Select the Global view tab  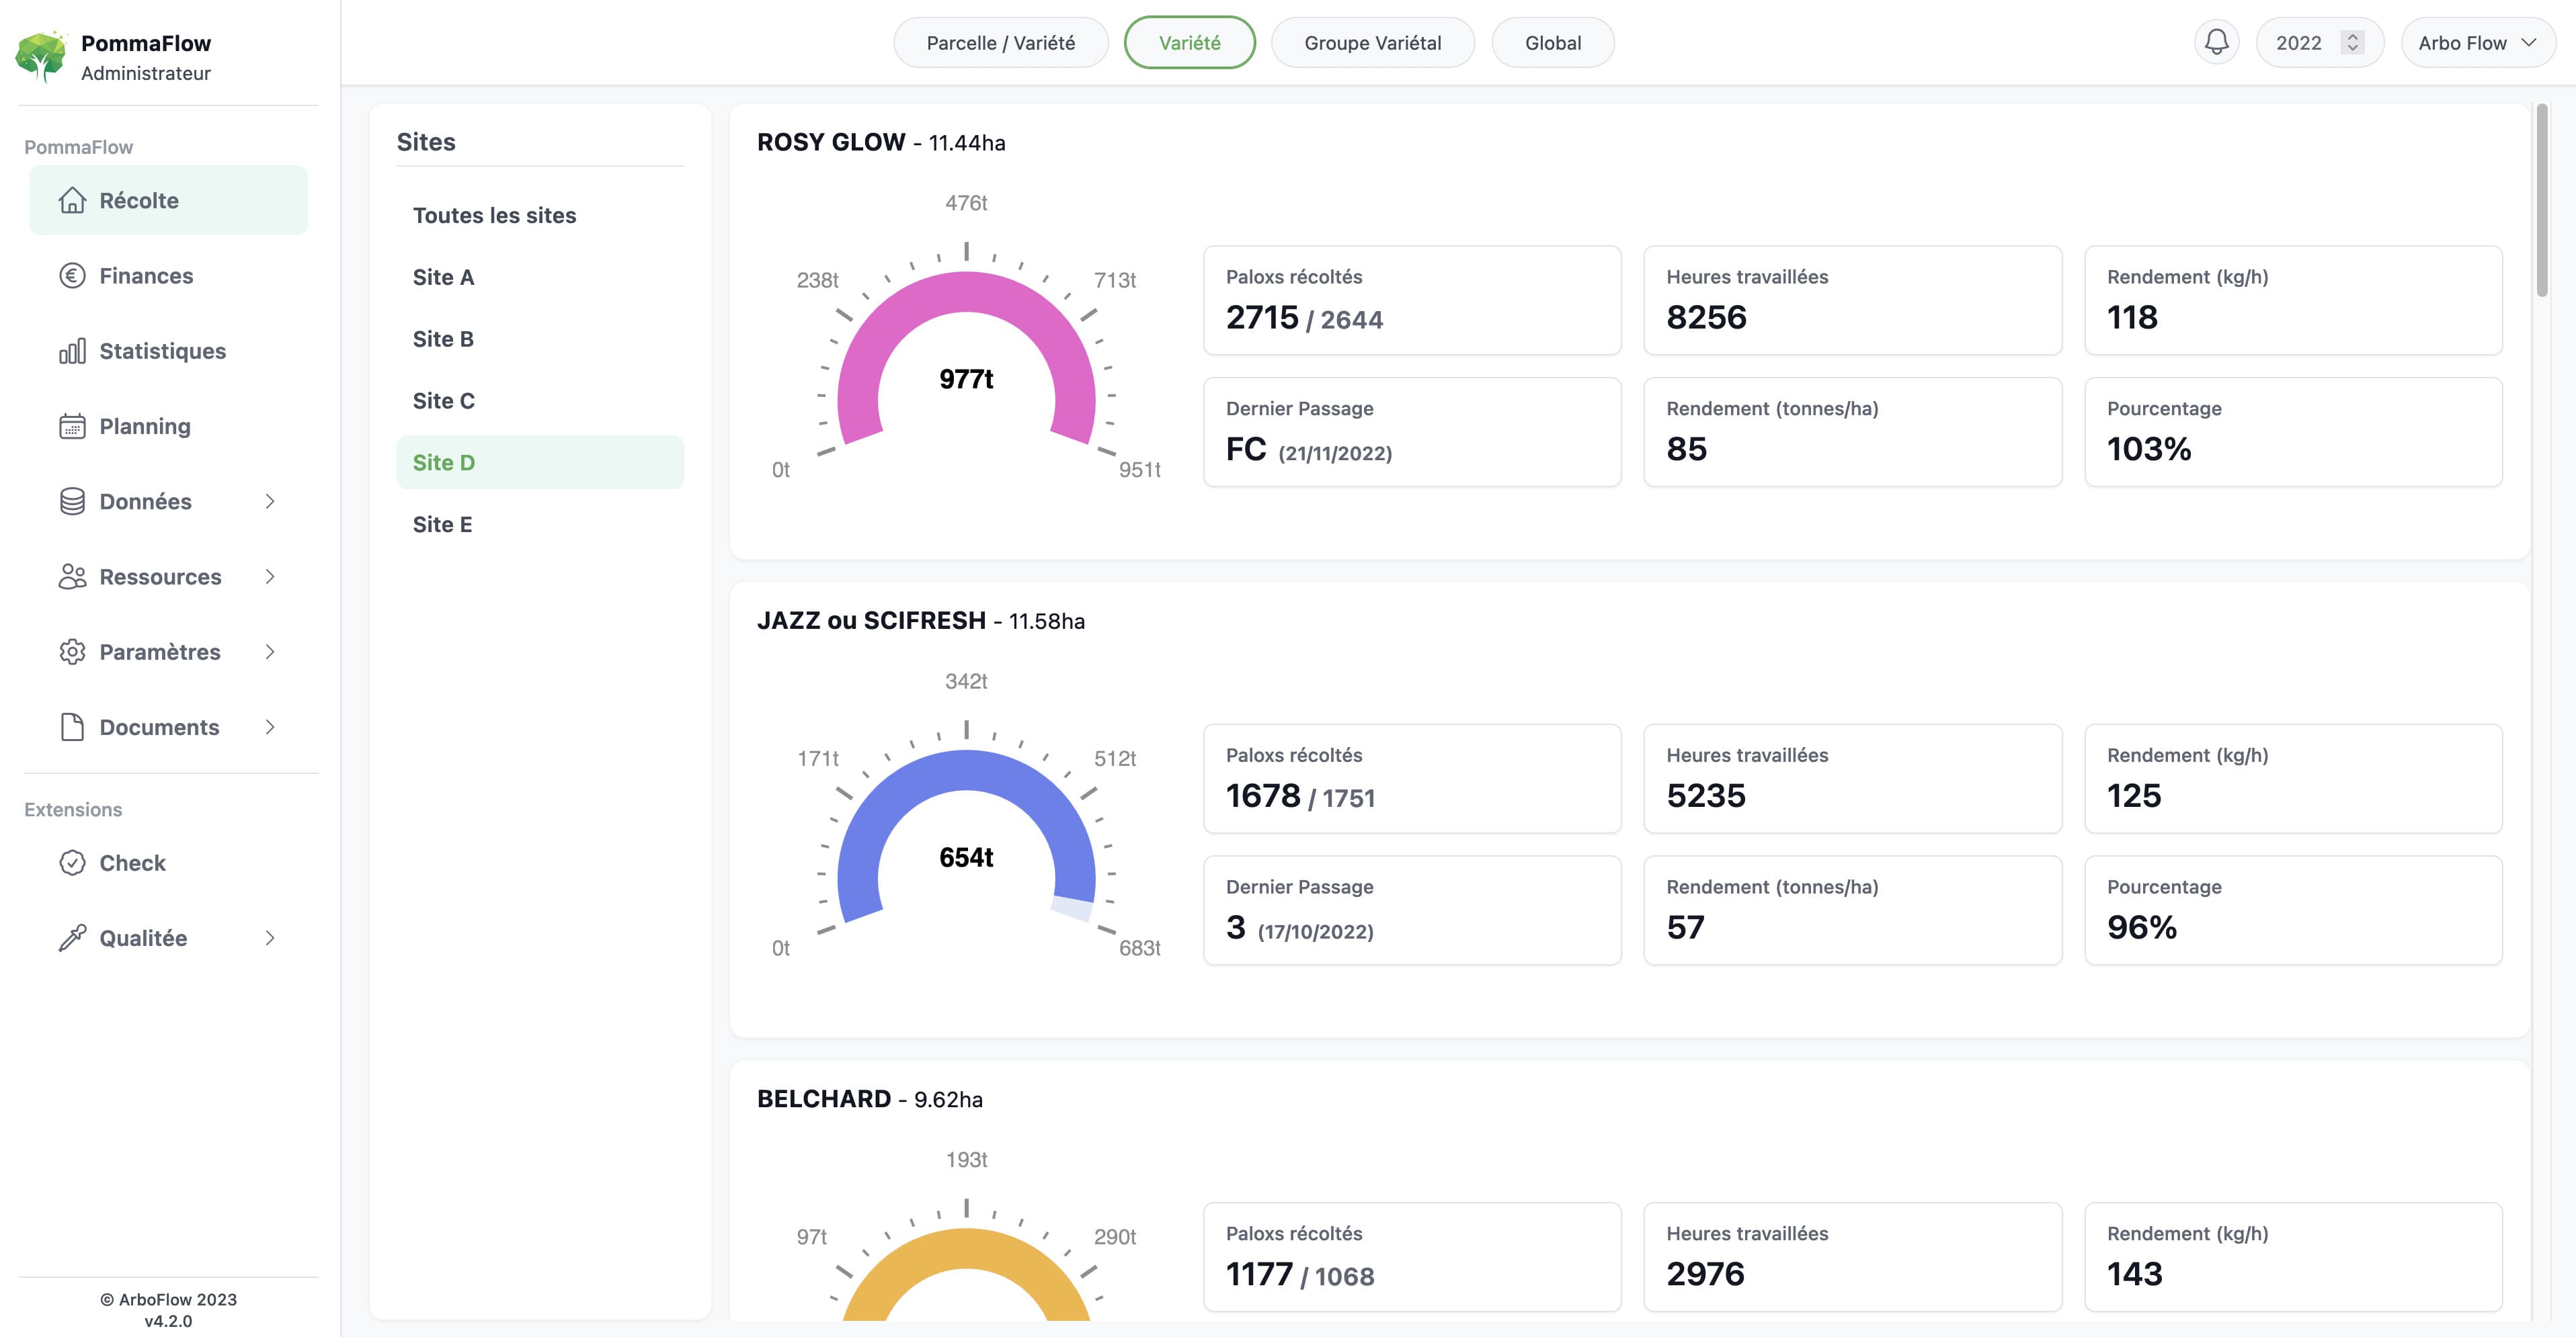click(1552, 42)
